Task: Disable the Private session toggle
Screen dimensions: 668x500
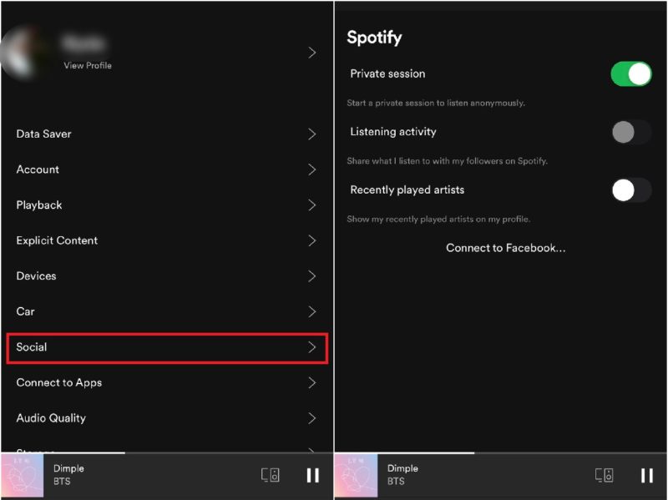Action: 630,73
